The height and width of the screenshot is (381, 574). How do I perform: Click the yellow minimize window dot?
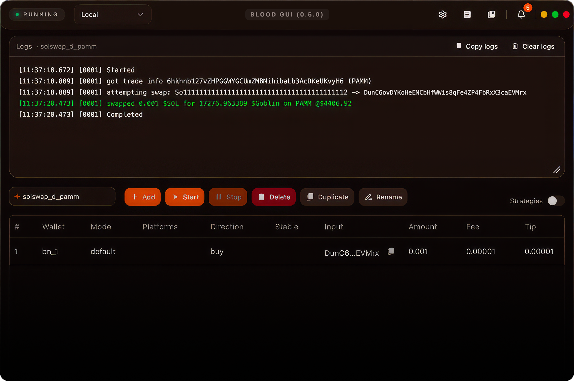pos(544,14)
